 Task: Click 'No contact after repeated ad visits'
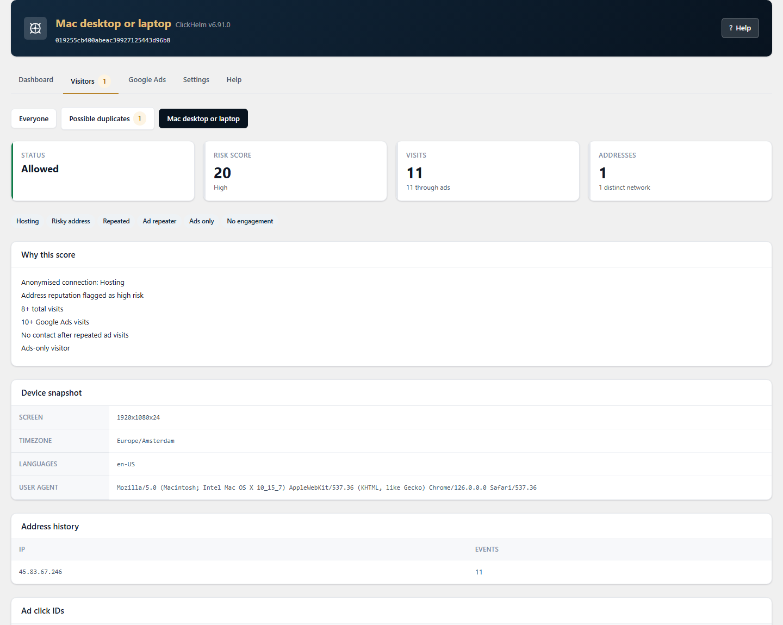pyautogui.click(x=75, y=335)
